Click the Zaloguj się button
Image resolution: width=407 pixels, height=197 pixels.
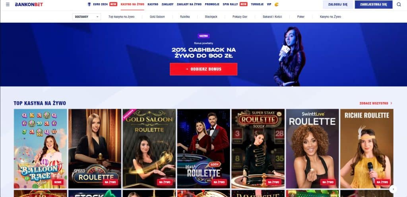pos(338,4)
